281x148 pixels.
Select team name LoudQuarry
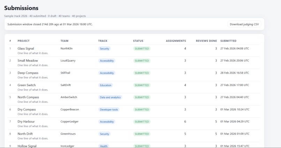68,61
